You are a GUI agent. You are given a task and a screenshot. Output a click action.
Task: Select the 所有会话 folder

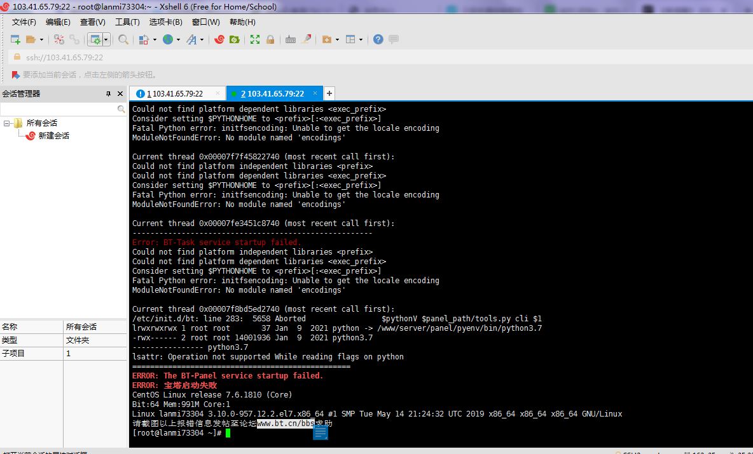[41, 123]
